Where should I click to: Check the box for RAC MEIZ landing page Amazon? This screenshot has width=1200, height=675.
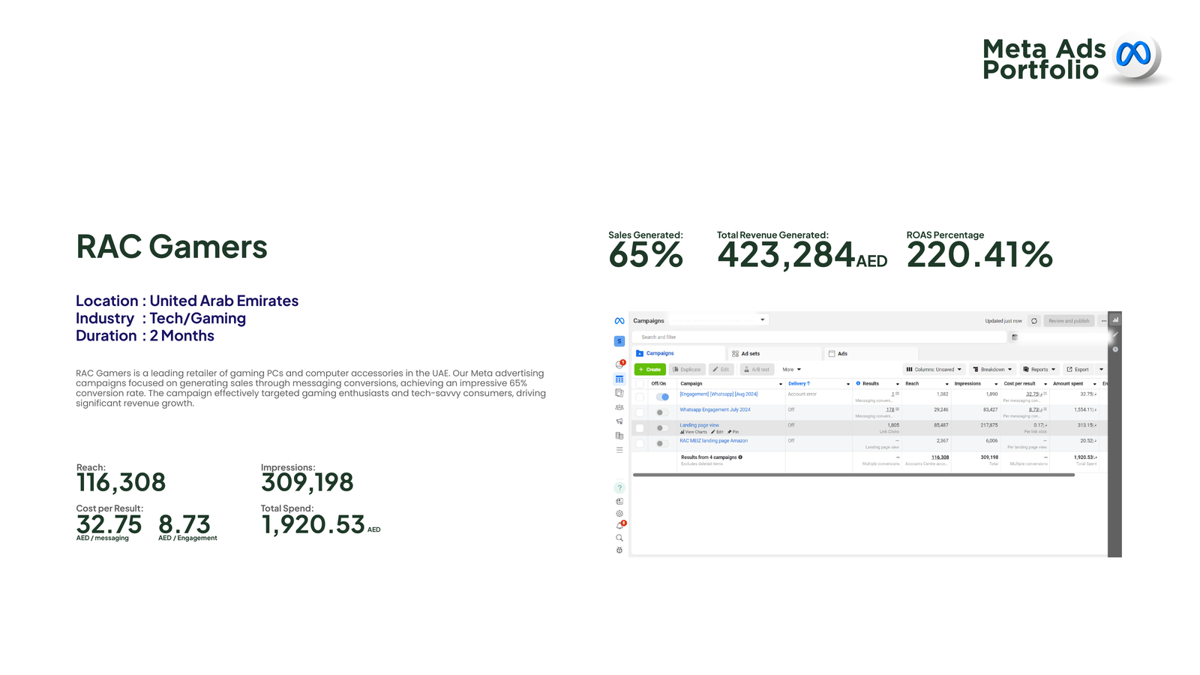coord(640,444)
